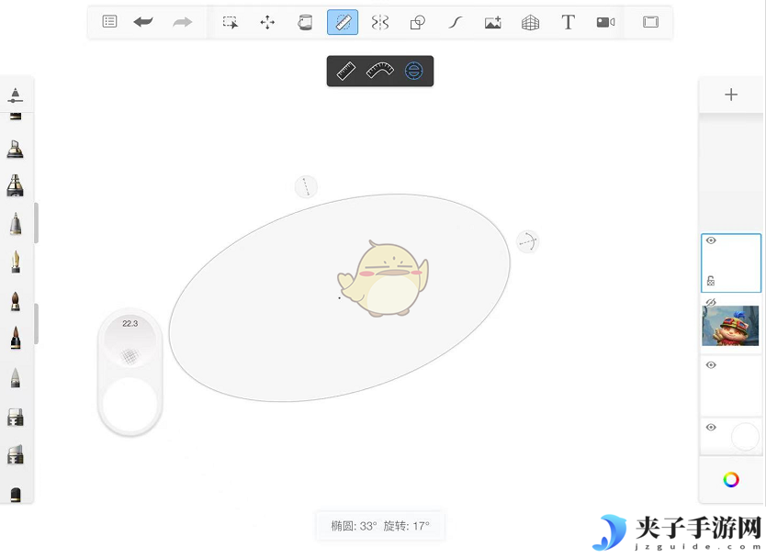The height and width of the screenshot is (558, 766).
Task: Open the Draw Shapes tool
Action: (418, 22)
